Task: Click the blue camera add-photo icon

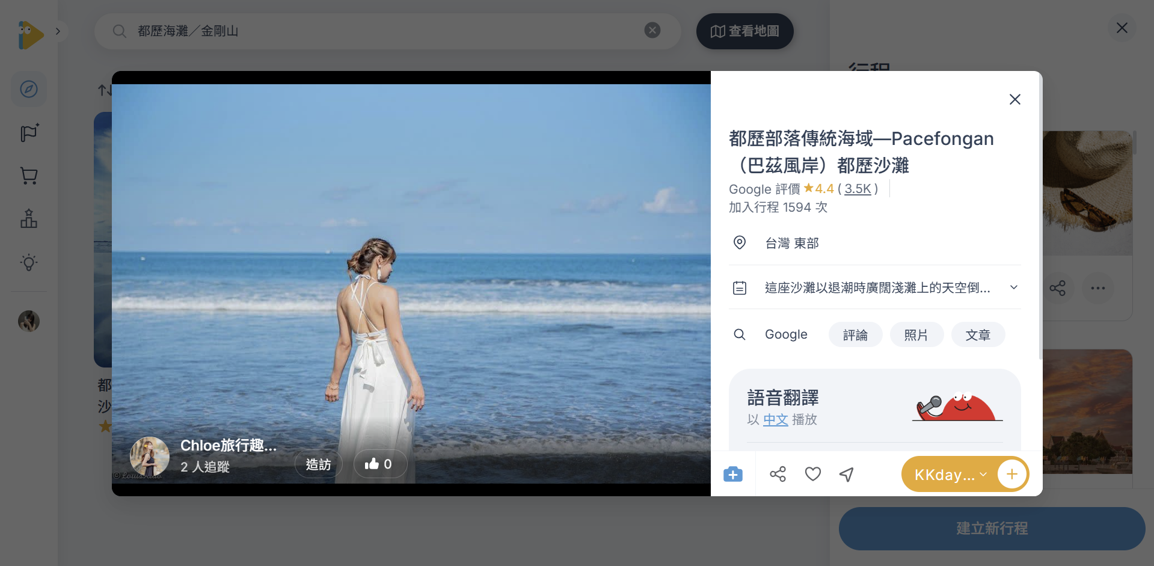Action: point(732,474)
